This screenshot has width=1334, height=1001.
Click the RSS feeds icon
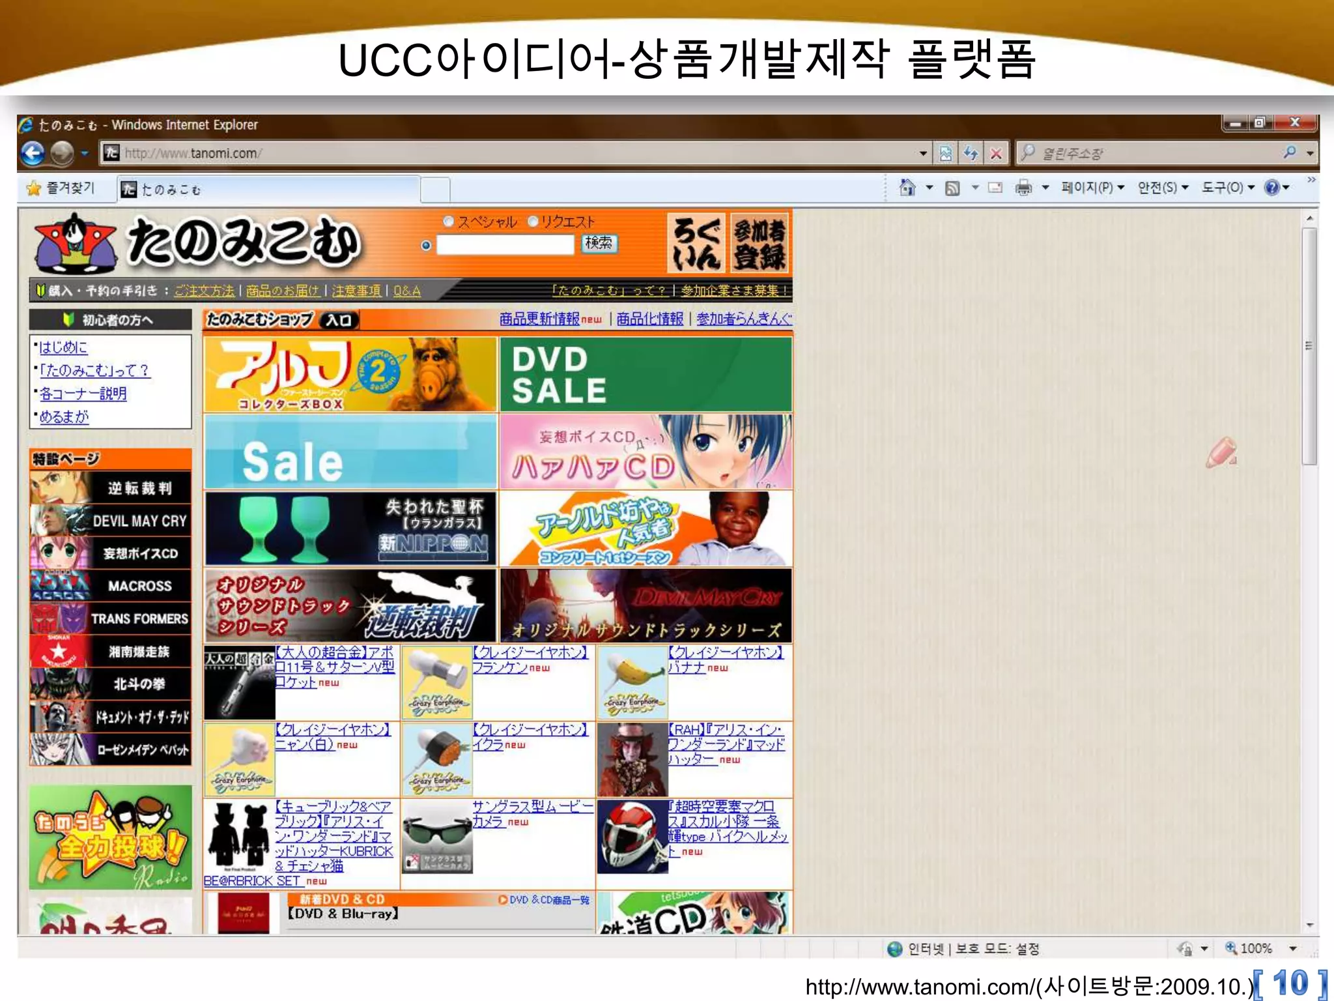pyautogui.click(x=952, y=188)
